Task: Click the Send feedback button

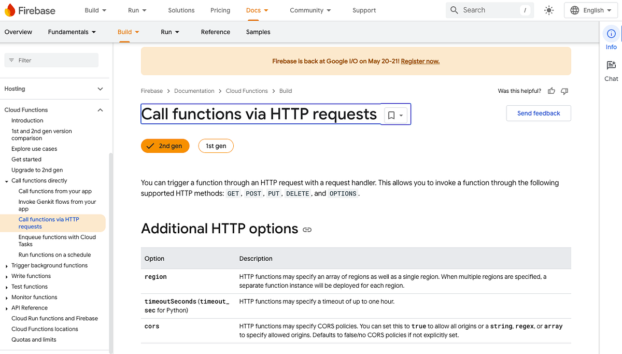Action: click(538, 113)
